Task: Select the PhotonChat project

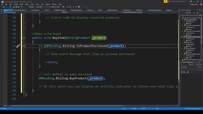Action: [189, 42]
